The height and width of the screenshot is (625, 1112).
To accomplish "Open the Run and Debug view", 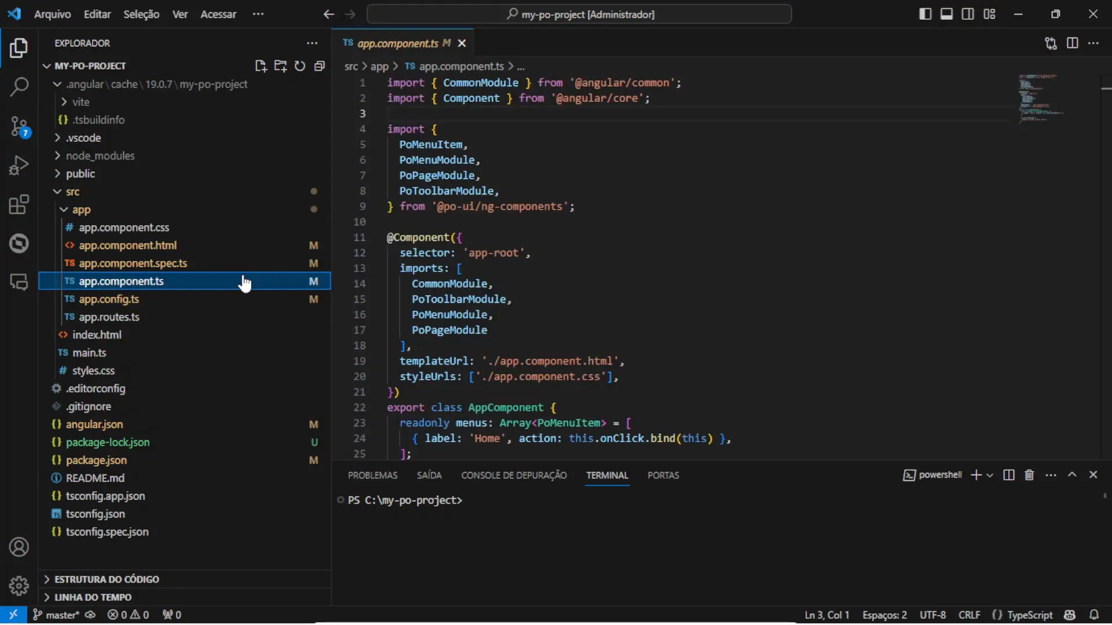I will click(x=19, y=166).
